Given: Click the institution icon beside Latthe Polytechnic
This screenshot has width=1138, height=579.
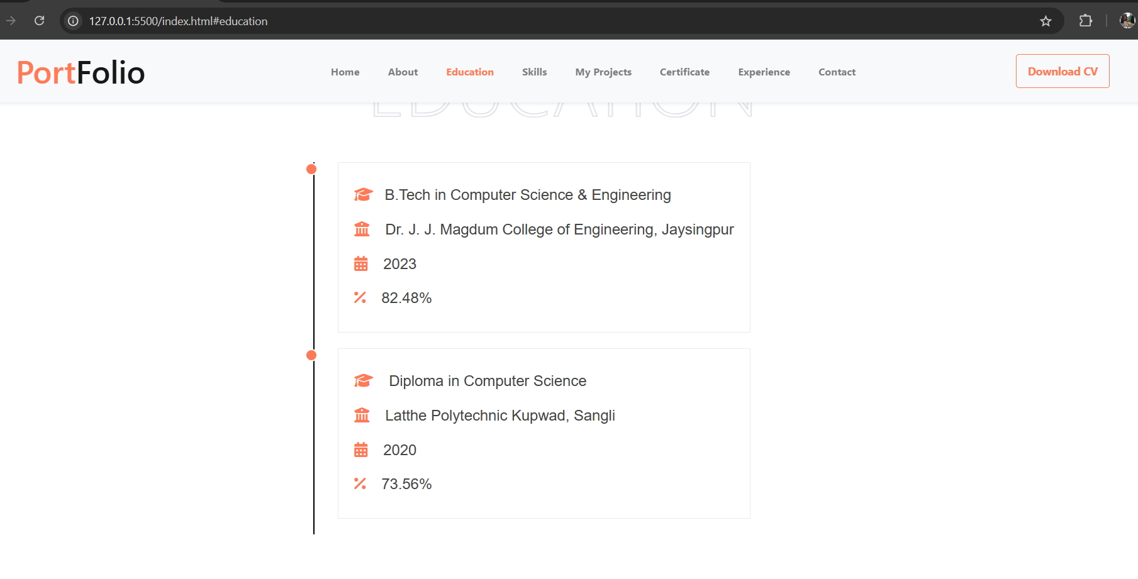Looking at the screenshot, I should click(362, 416).
